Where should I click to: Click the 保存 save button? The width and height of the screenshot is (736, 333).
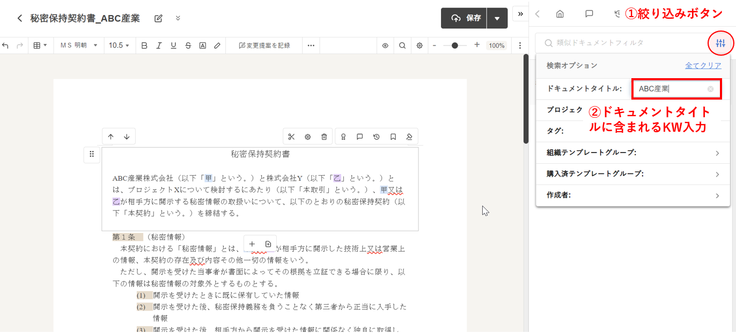[x=464, y=18]
